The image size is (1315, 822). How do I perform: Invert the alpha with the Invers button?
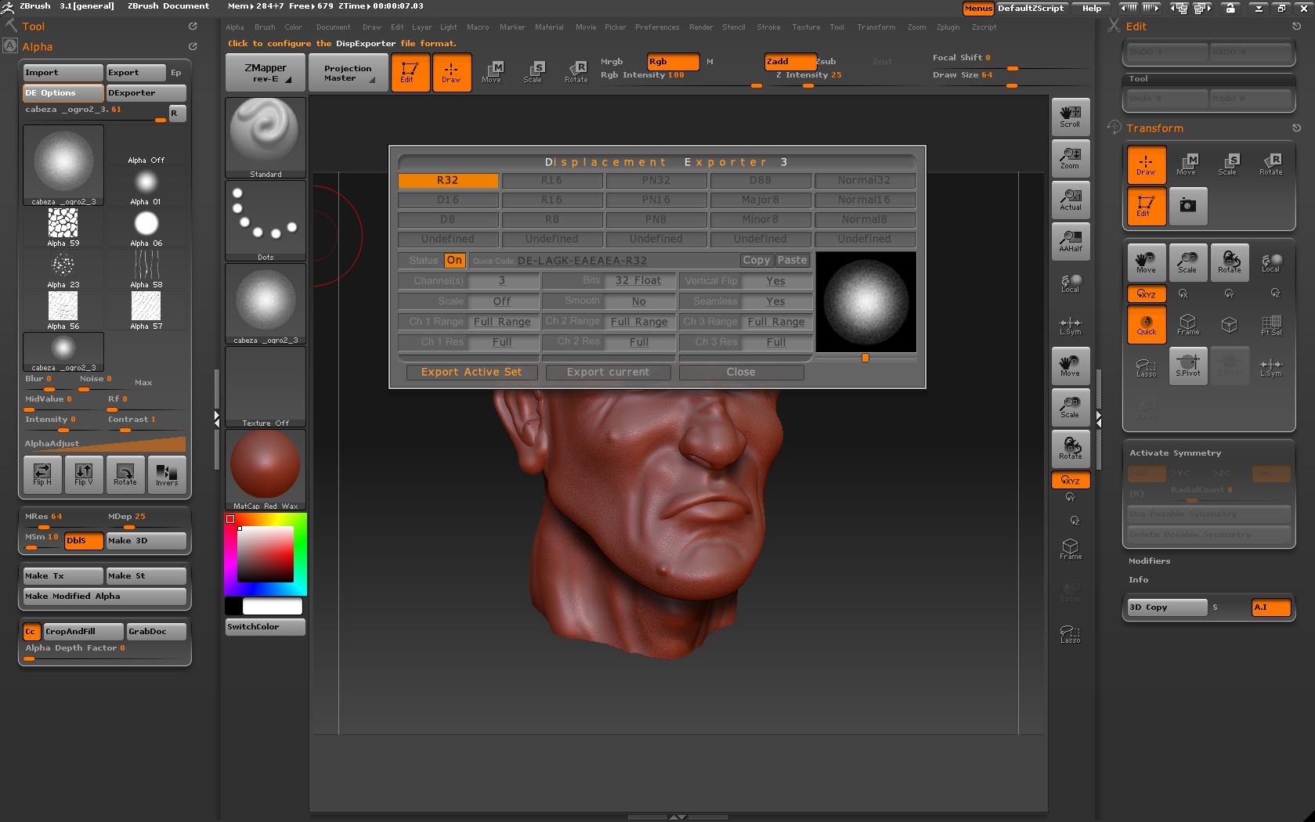tap(167, 474)
